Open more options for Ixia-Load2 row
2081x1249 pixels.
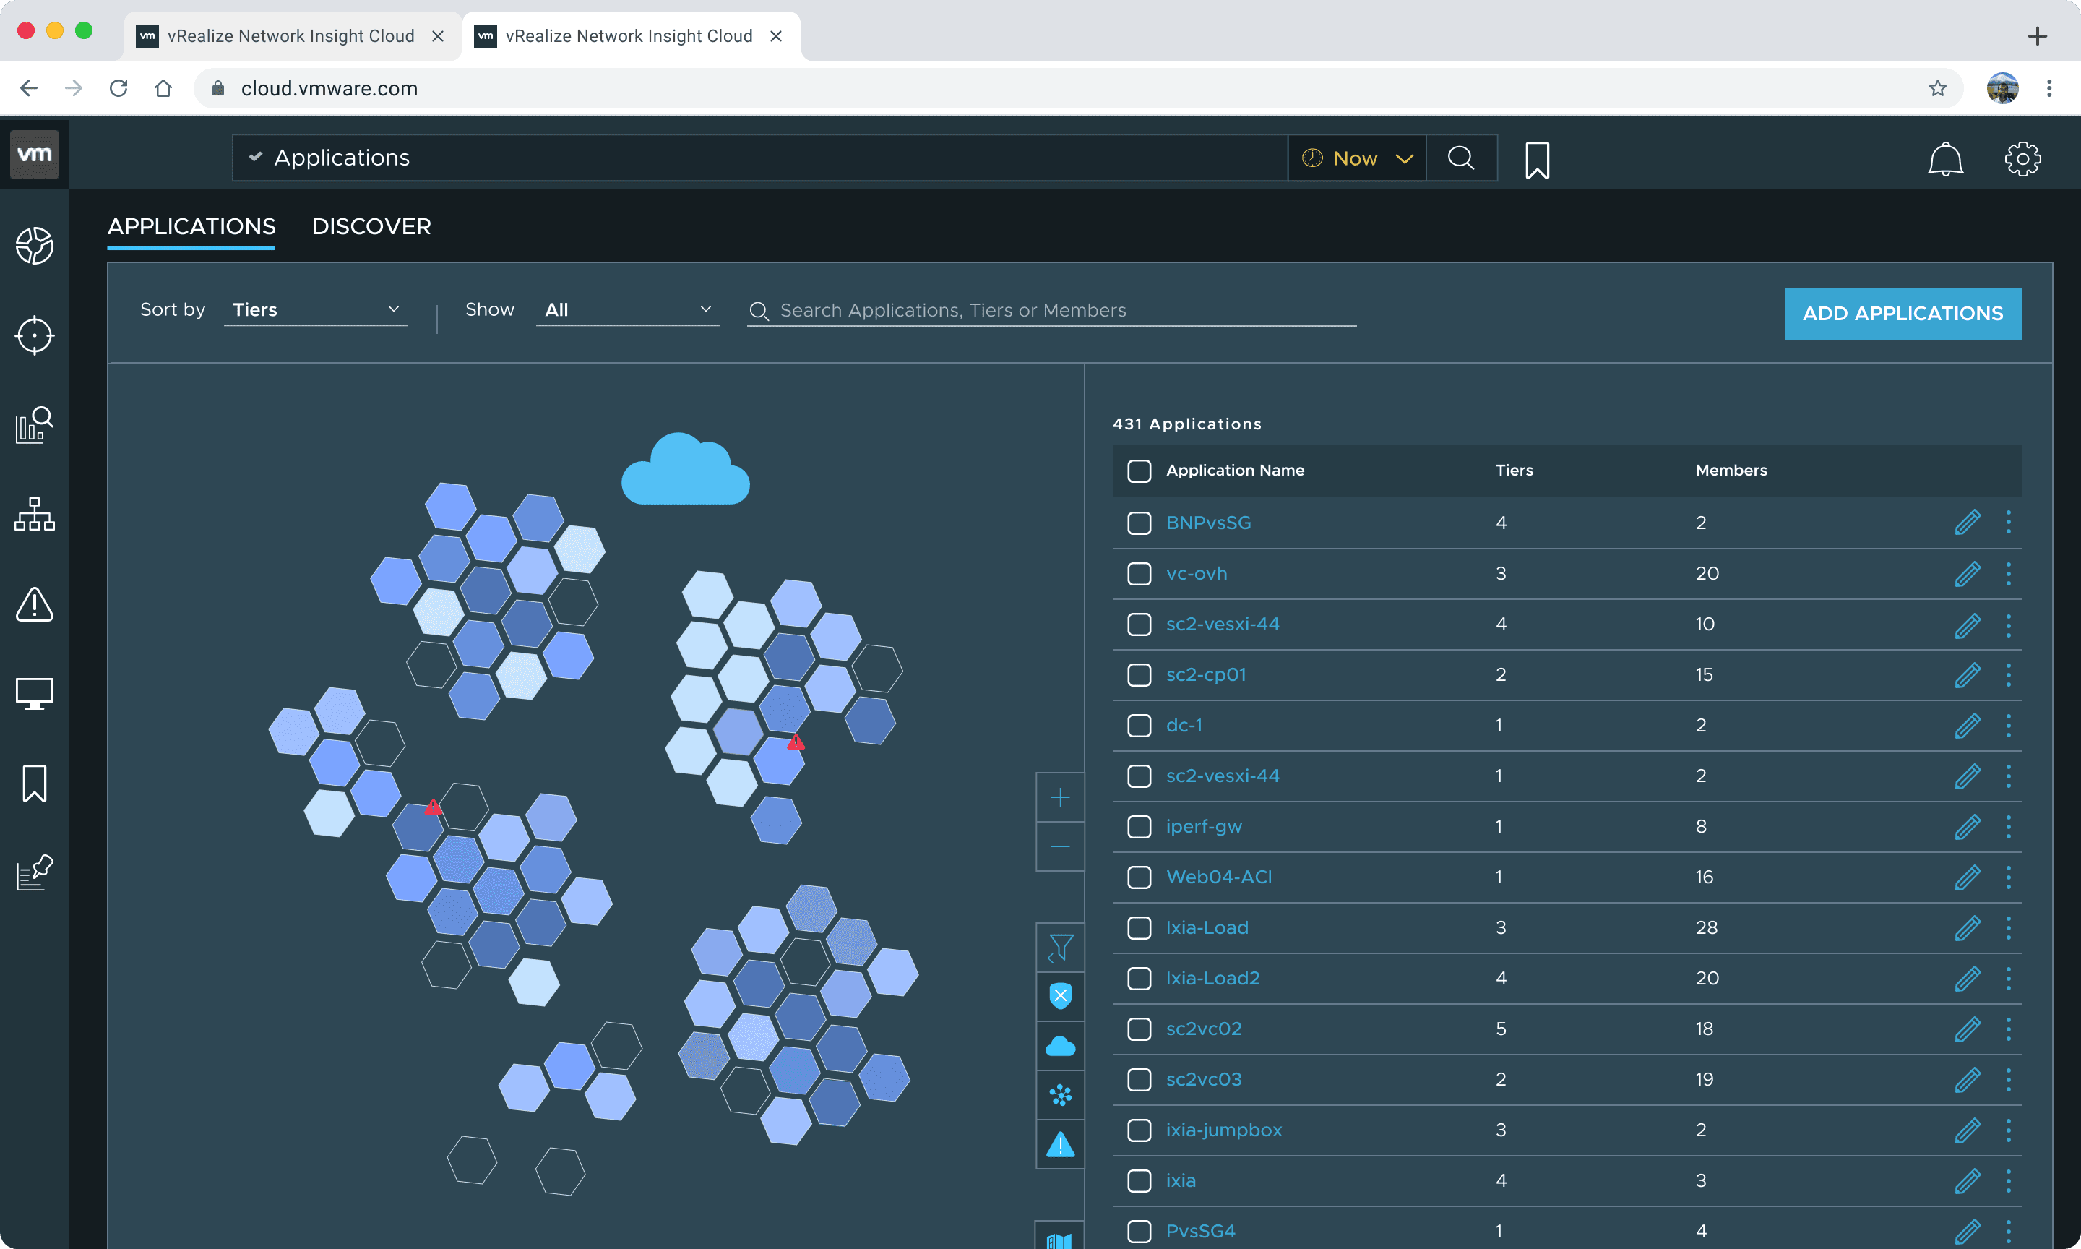2009,979
